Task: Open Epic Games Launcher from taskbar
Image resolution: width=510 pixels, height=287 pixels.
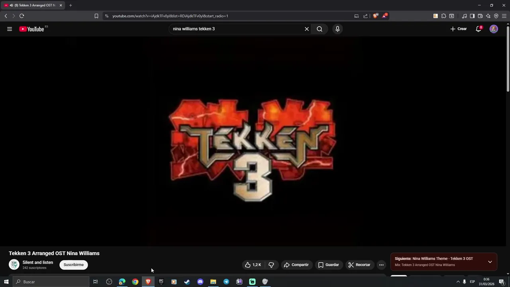Action: [161, 282]
